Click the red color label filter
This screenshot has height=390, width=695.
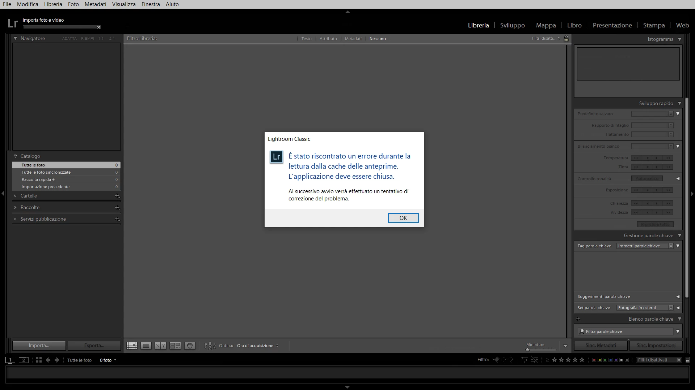coord(594,360)
